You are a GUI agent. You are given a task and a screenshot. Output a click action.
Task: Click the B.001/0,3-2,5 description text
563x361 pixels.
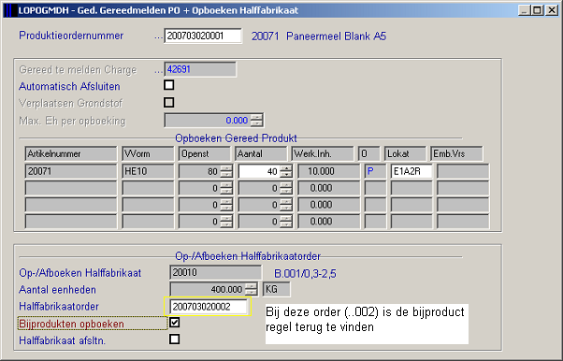click(x=305, y=274)
